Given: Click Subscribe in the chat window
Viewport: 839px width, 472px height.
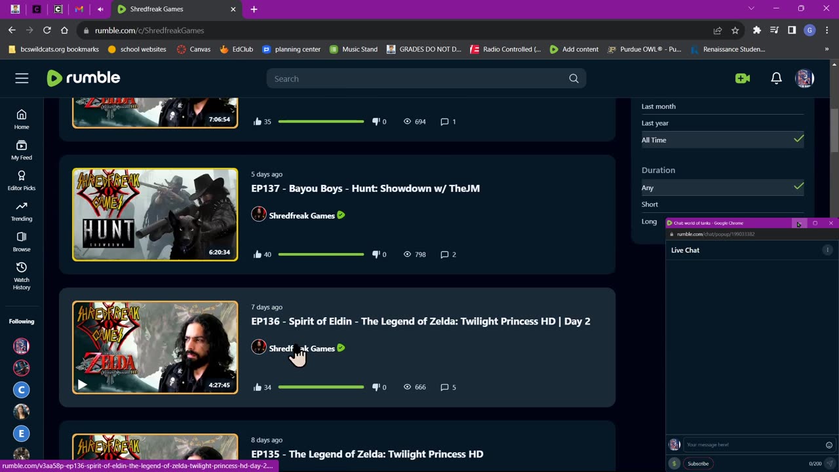Looking at the screenshot, I should pos(698,463).
